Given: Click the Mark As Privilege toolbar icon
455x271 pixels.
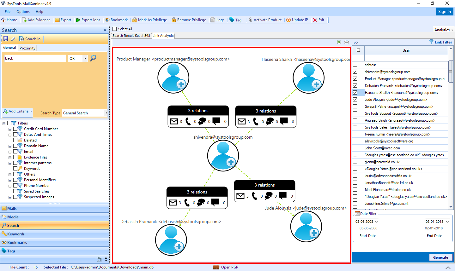Looking at the screenshot, I should (x=150, y=20).
